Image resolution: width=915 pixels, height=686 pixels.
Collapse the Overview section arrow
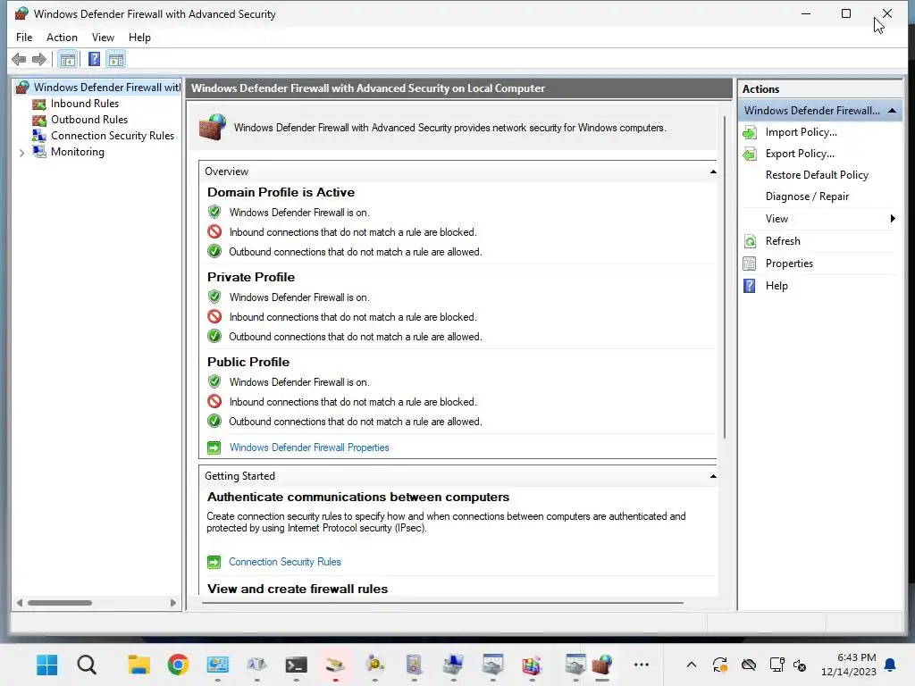click(x=712, y=171)
